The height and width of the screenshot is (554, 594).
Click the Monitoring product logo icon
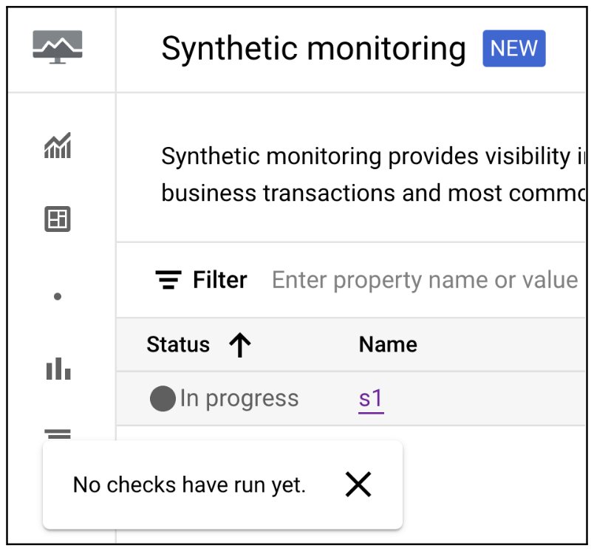point(58,47)
